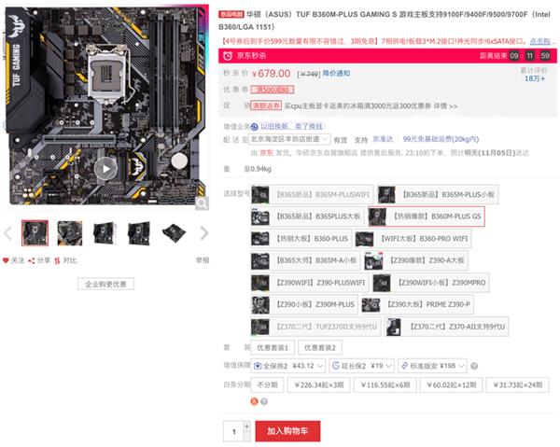
Task: Click the 点击购 link in the promo text
Action: click(540, 41)
